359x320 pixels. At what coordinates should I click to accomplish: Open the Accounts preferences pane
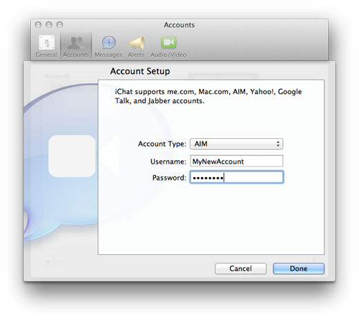(x=76, y=46)
